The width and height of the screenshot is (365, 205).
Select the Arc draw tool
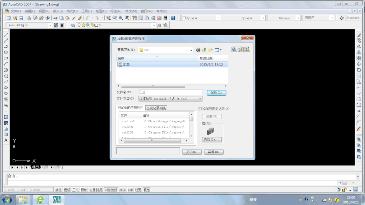pos(6,64)
